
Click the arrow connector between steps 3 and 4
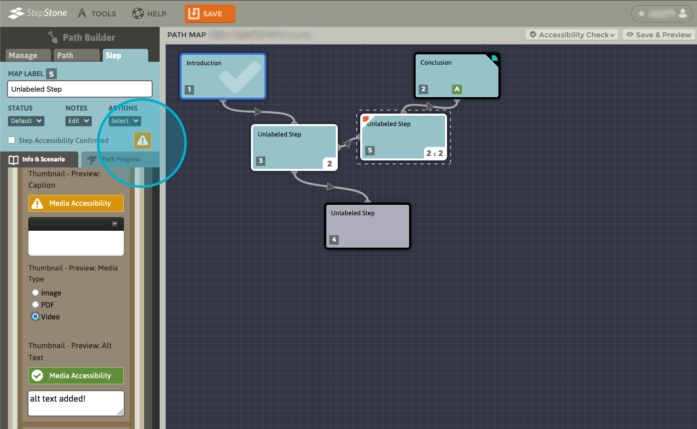(x=330, y=186)
